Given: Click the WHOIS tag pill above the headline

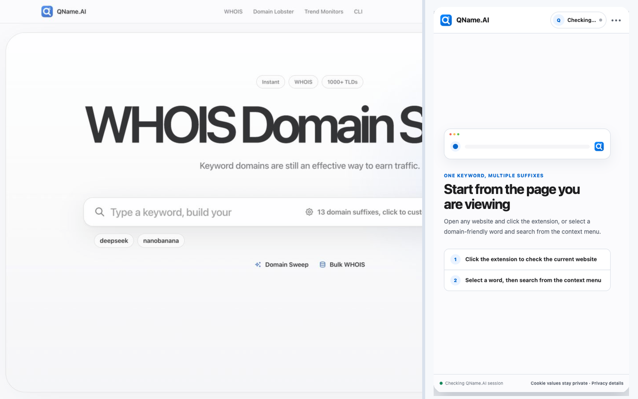Looking at the screenshot, I should [303, 82].
